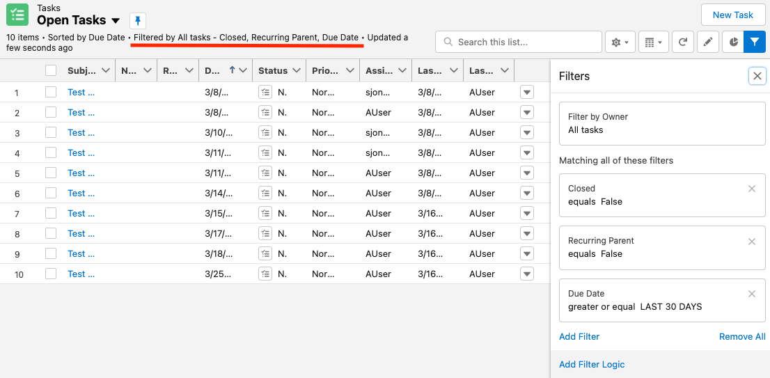770x378 pixels.
Task: Expand the display-as table dropdown
Action: pyautogui.click(x=652, y=42)
